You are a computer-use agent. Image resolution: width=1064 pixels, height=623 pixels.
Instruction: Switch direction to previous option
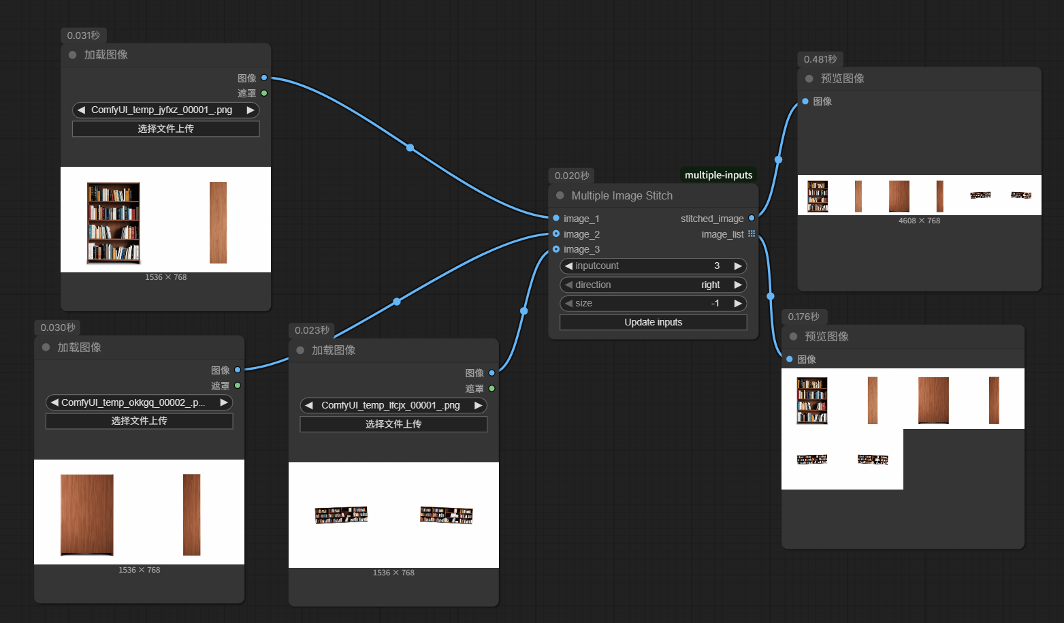click(568, 285)
